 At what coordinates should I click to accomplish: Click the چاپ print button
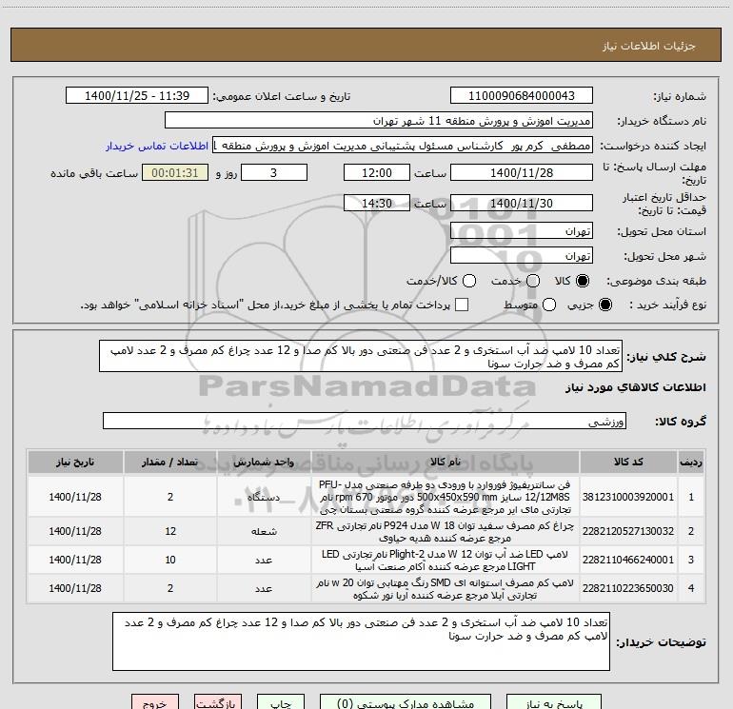pyautogui.click(x=281, y=702)
